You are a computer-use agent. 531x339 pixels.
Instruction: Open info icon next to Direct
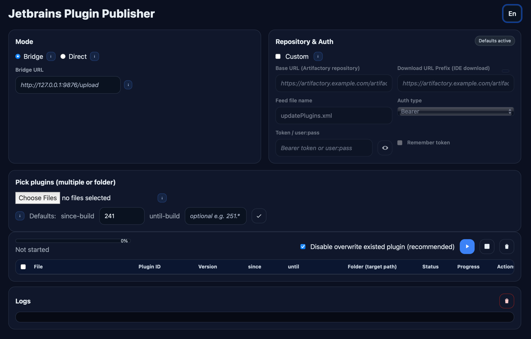click(94, 56)
